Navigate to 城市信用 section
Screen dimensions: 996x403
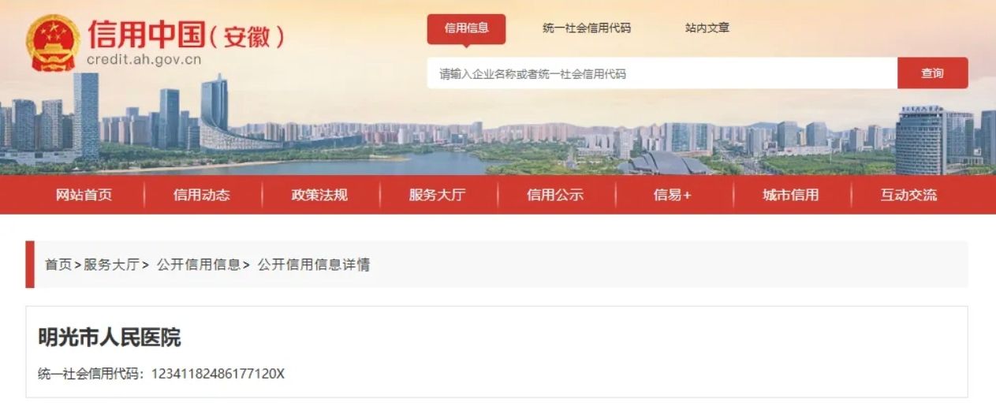point(791,195)
